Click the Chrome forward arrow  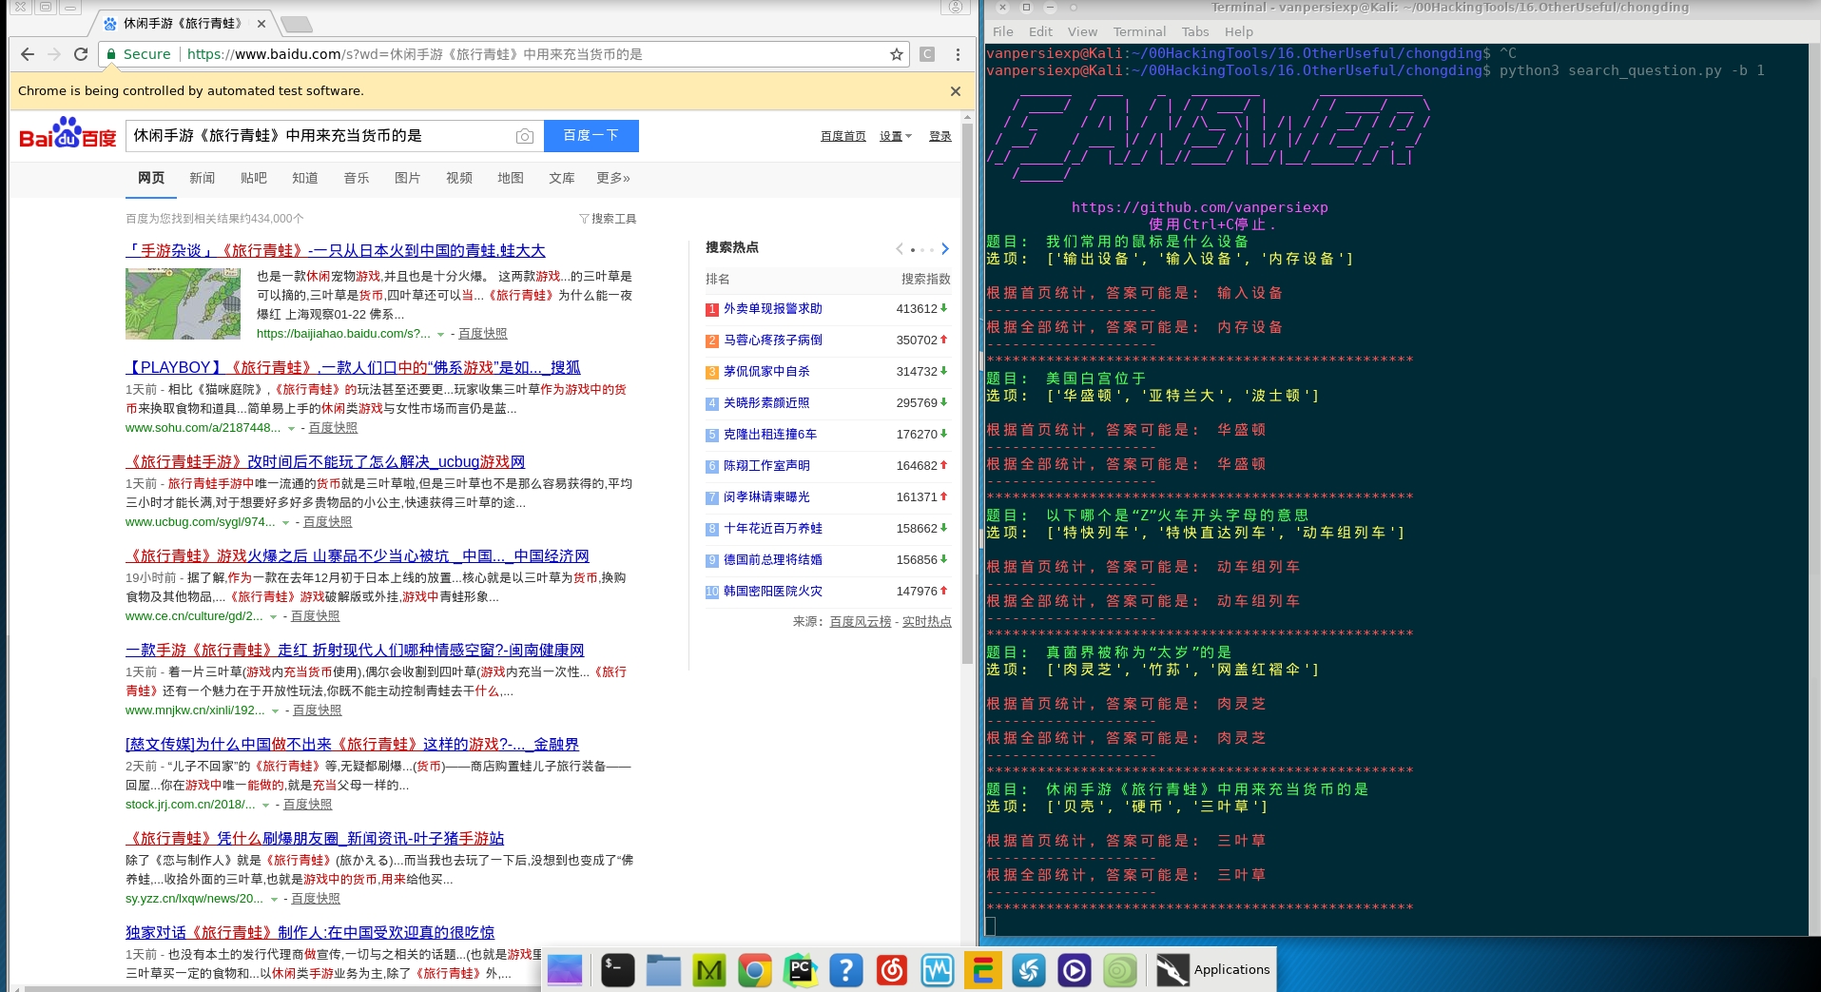[54, 54]
